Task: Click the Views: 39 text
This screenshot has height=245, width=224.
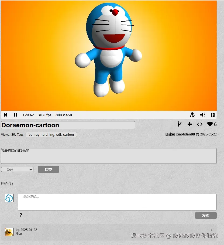Action: tap(8, 135)
